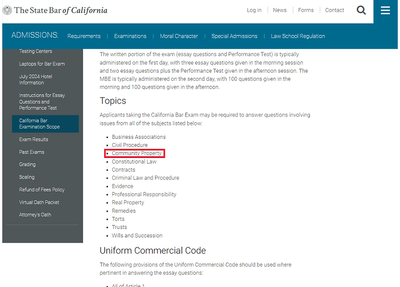Open the search magnifier icon
The height and width of the screenshot is (287, 400).
[361, 10]
